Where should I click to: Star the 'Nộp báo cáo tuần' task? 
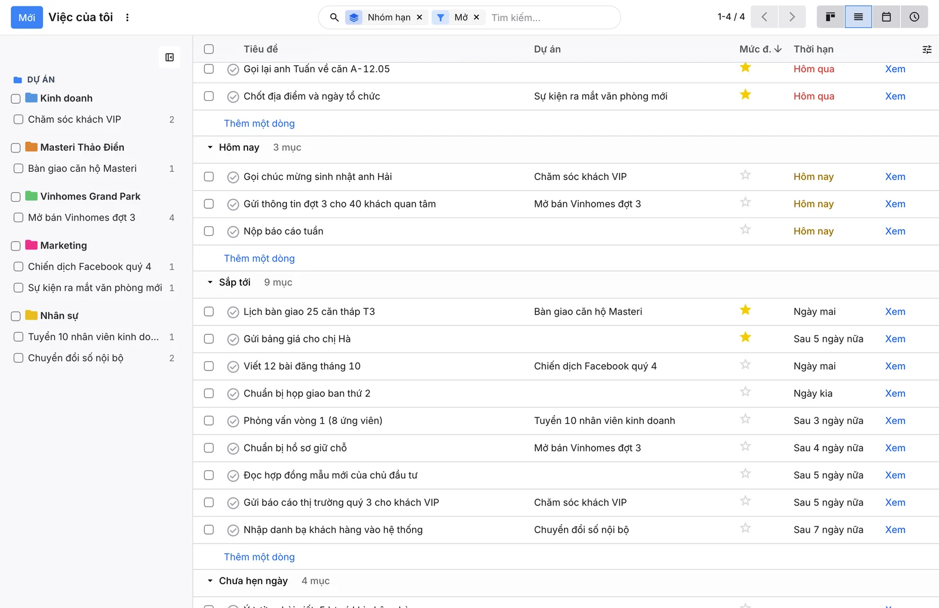click(745, 230)
